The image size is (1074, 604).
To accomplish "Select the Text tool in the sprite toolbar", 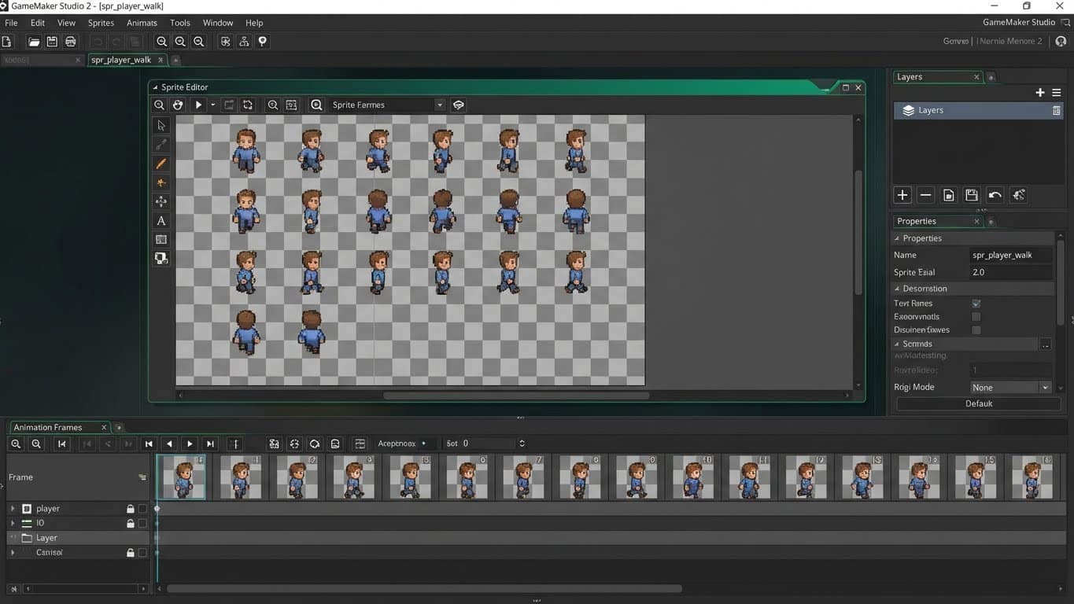I will click(x=161, y=220).
